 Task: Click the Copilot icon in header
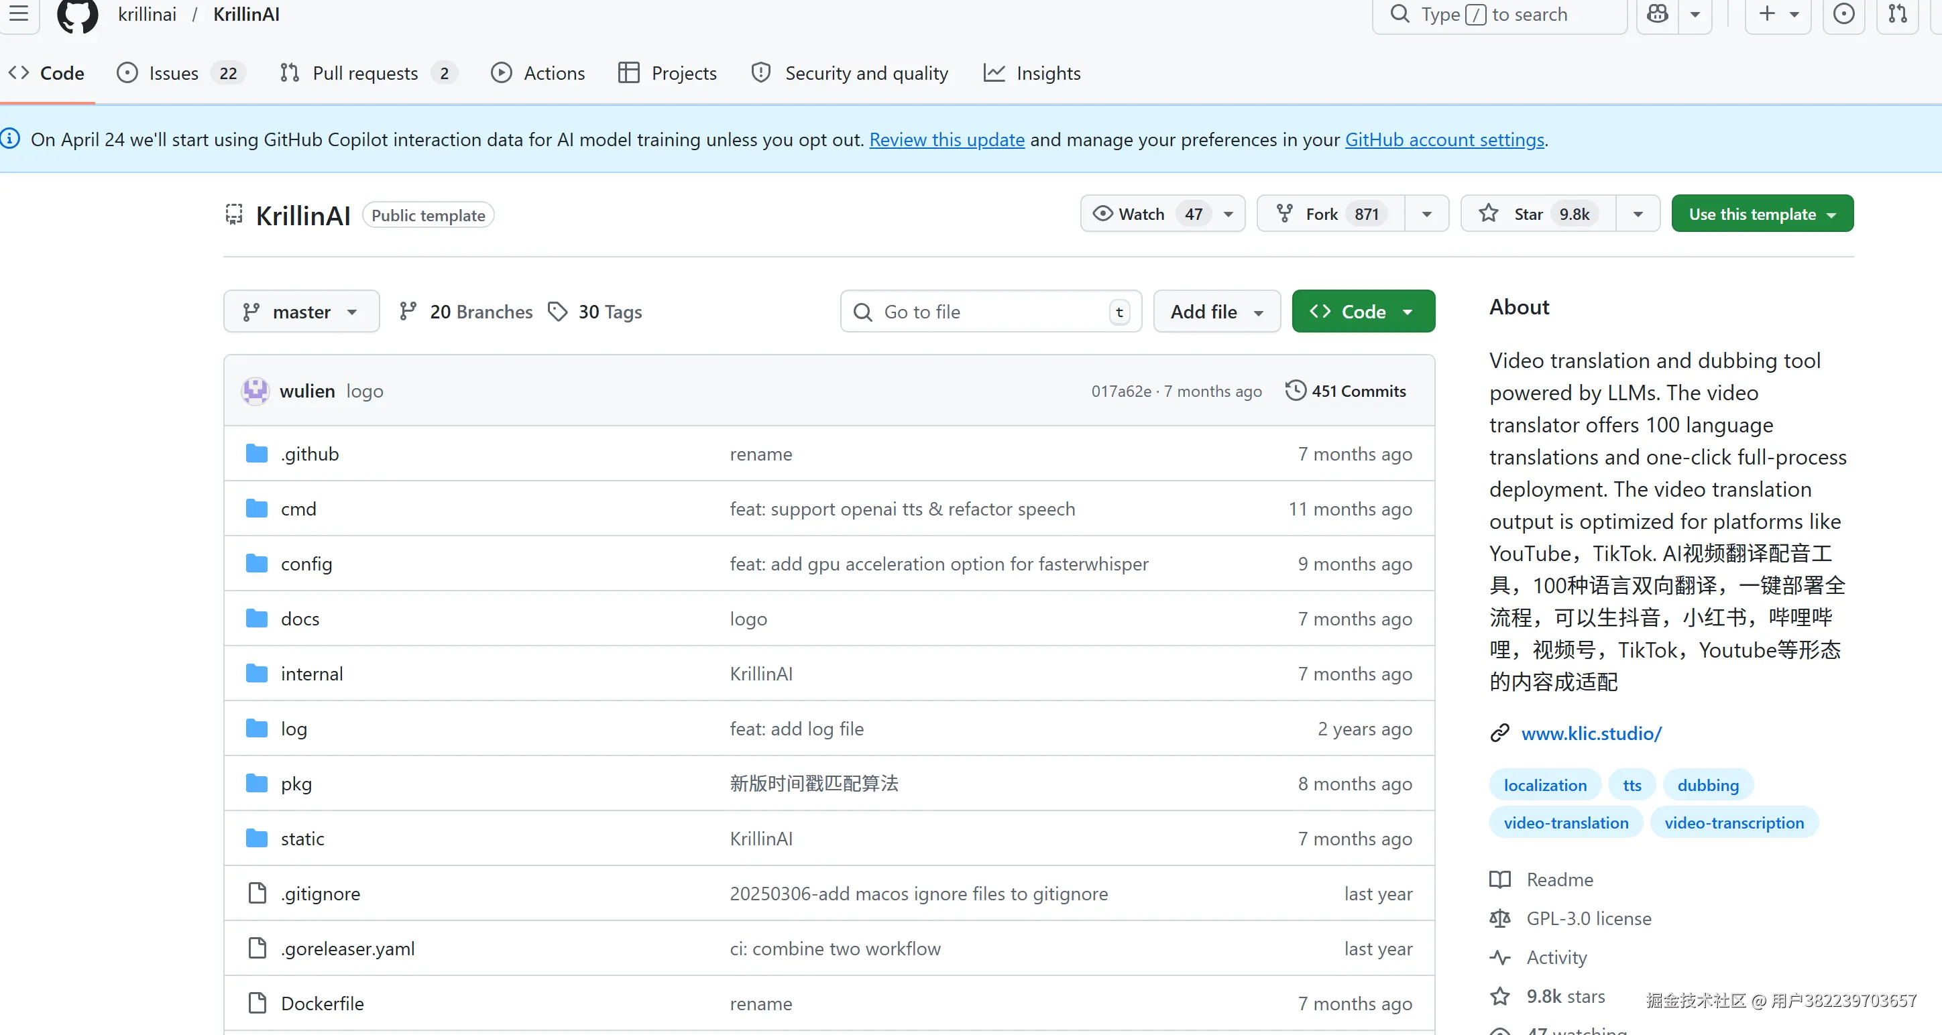click(1657, 14)
